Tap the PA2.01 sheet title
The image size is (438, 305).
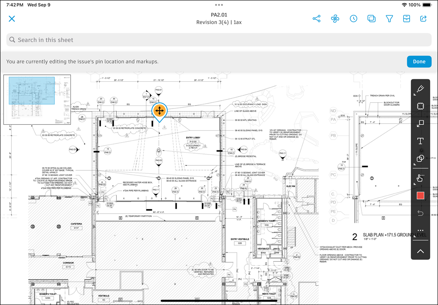coord(219,15)
